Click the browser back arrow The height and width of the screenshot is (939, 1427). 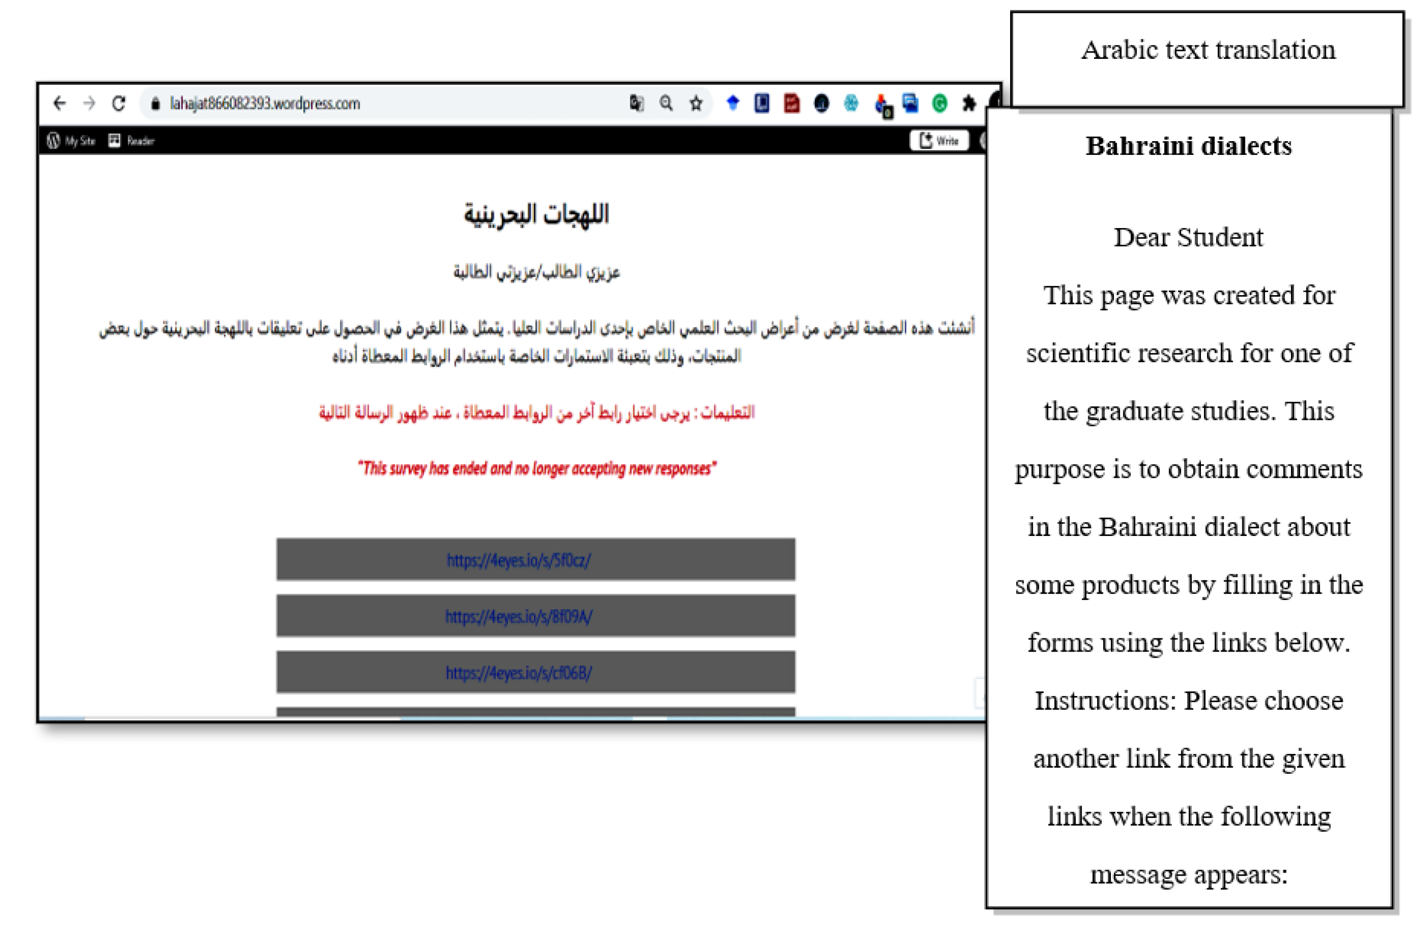pos(59,104)
